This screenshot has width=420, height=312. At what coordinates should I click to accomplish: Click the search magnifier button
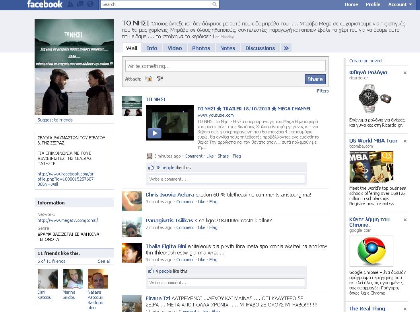coord(215,4)
